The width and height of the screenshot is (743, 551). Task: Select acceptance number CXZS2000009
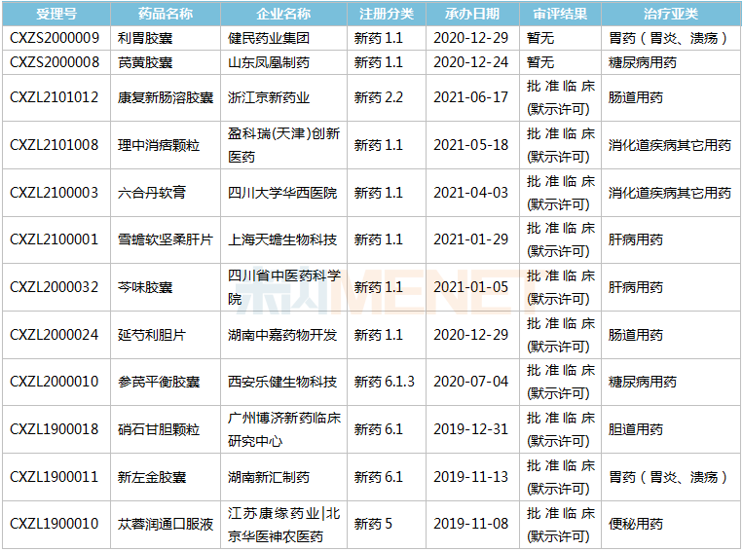(x=55, y=38)
